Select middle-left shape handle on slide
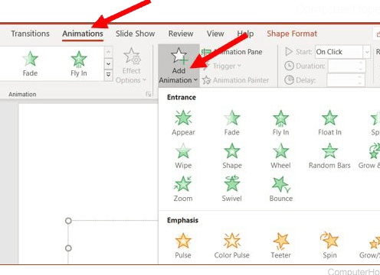 pyautogui.click(x=68, y=248)
